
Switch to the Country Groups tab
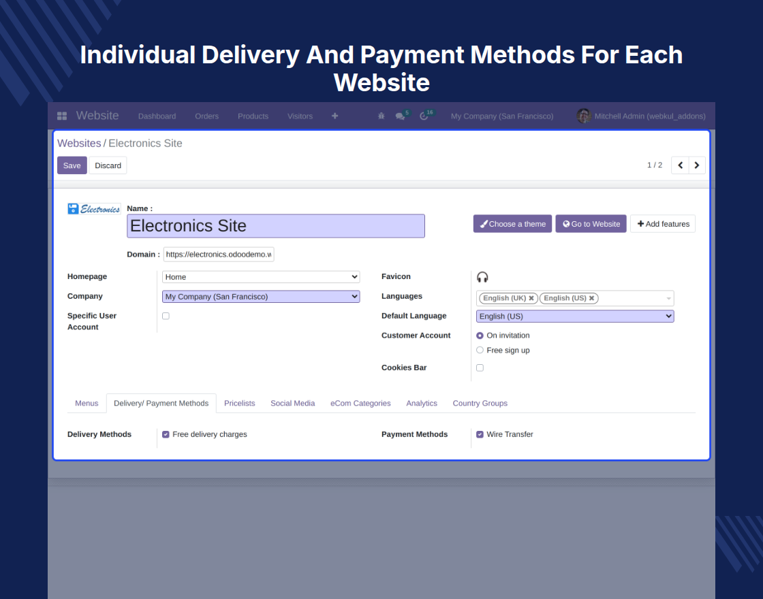[480, 403]
